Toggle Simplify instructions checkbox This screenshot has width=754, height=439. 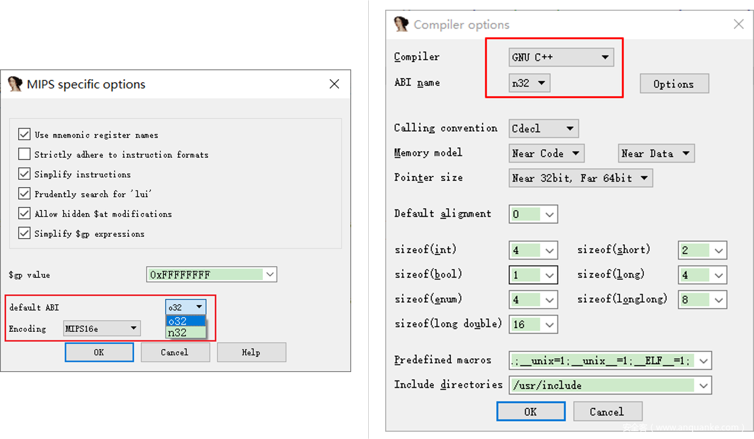(x=24, y=174)
